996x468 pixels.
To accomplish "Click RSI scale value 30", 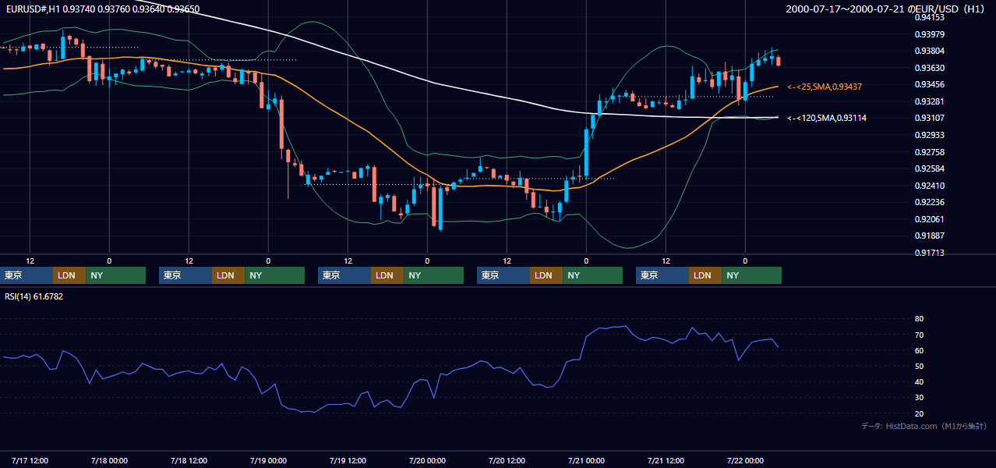I will coord(919,397).
